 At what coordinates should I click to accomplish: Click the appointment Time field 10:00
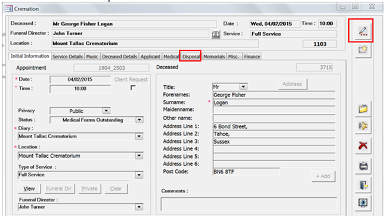tap(80, 89)
